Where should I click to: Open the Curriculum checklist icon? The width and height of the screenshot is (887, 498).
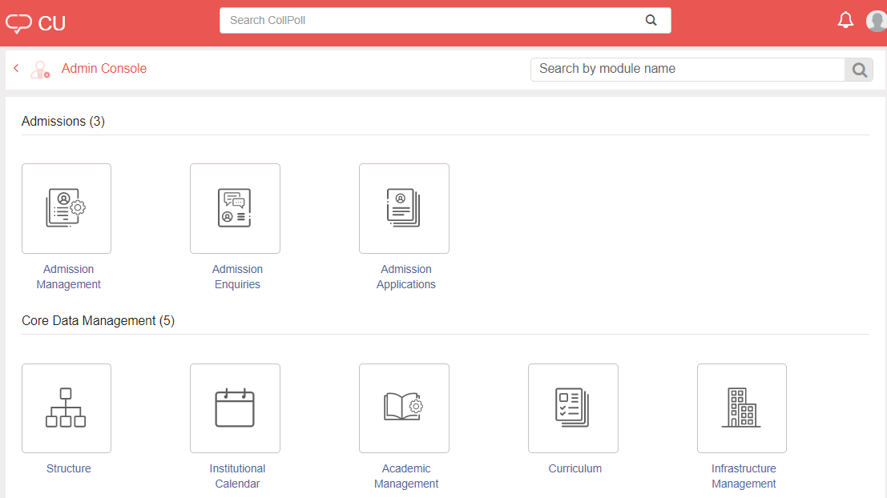coord(573,408)
